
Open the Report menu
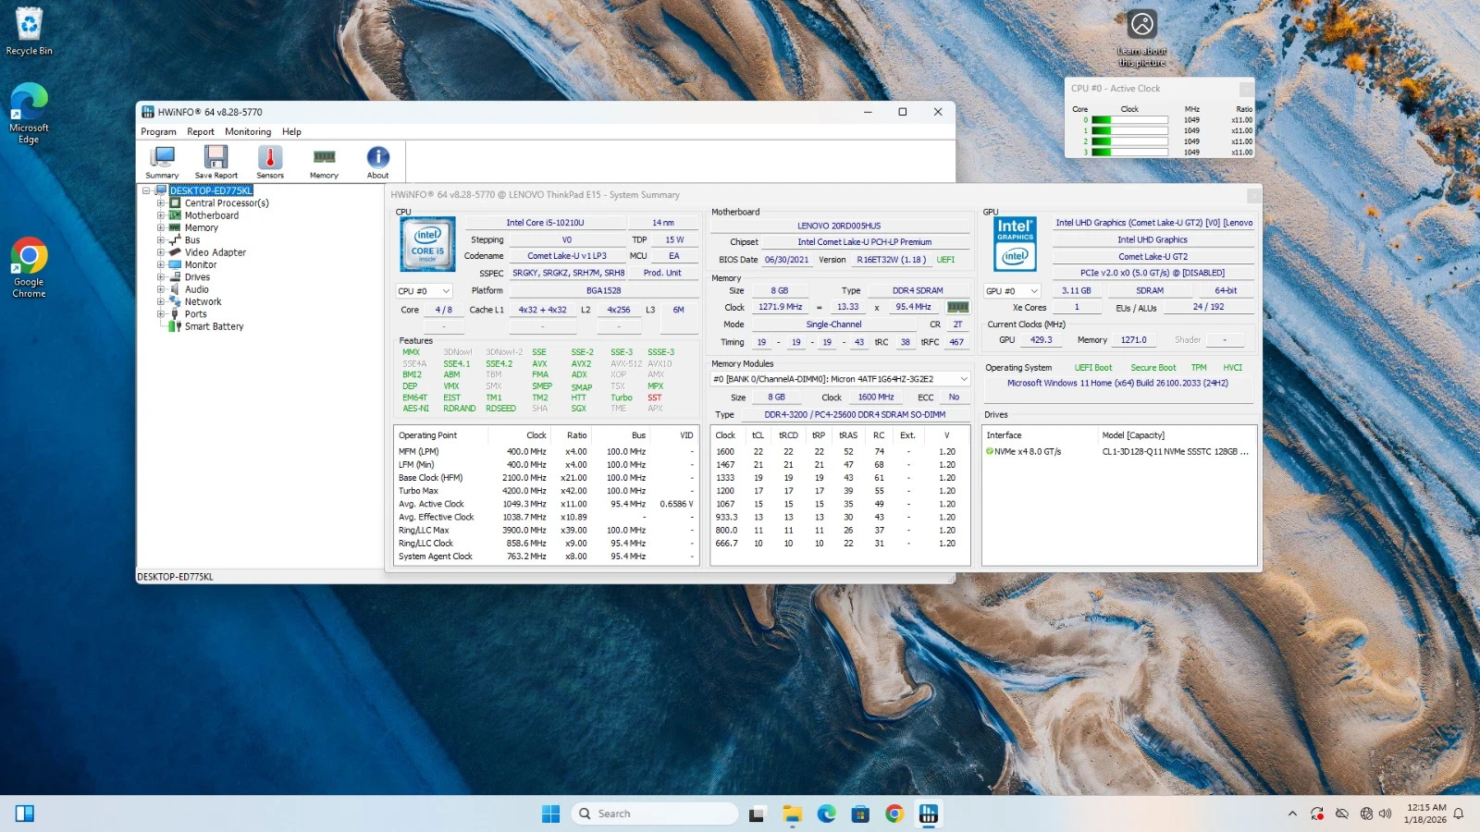(x=201, y=132)
